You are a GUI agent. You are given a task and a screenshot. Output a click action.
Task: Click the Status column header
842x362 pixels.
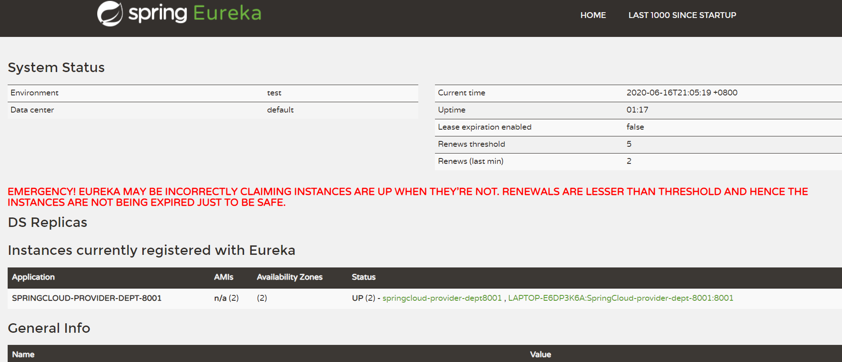tap(363, 277)
